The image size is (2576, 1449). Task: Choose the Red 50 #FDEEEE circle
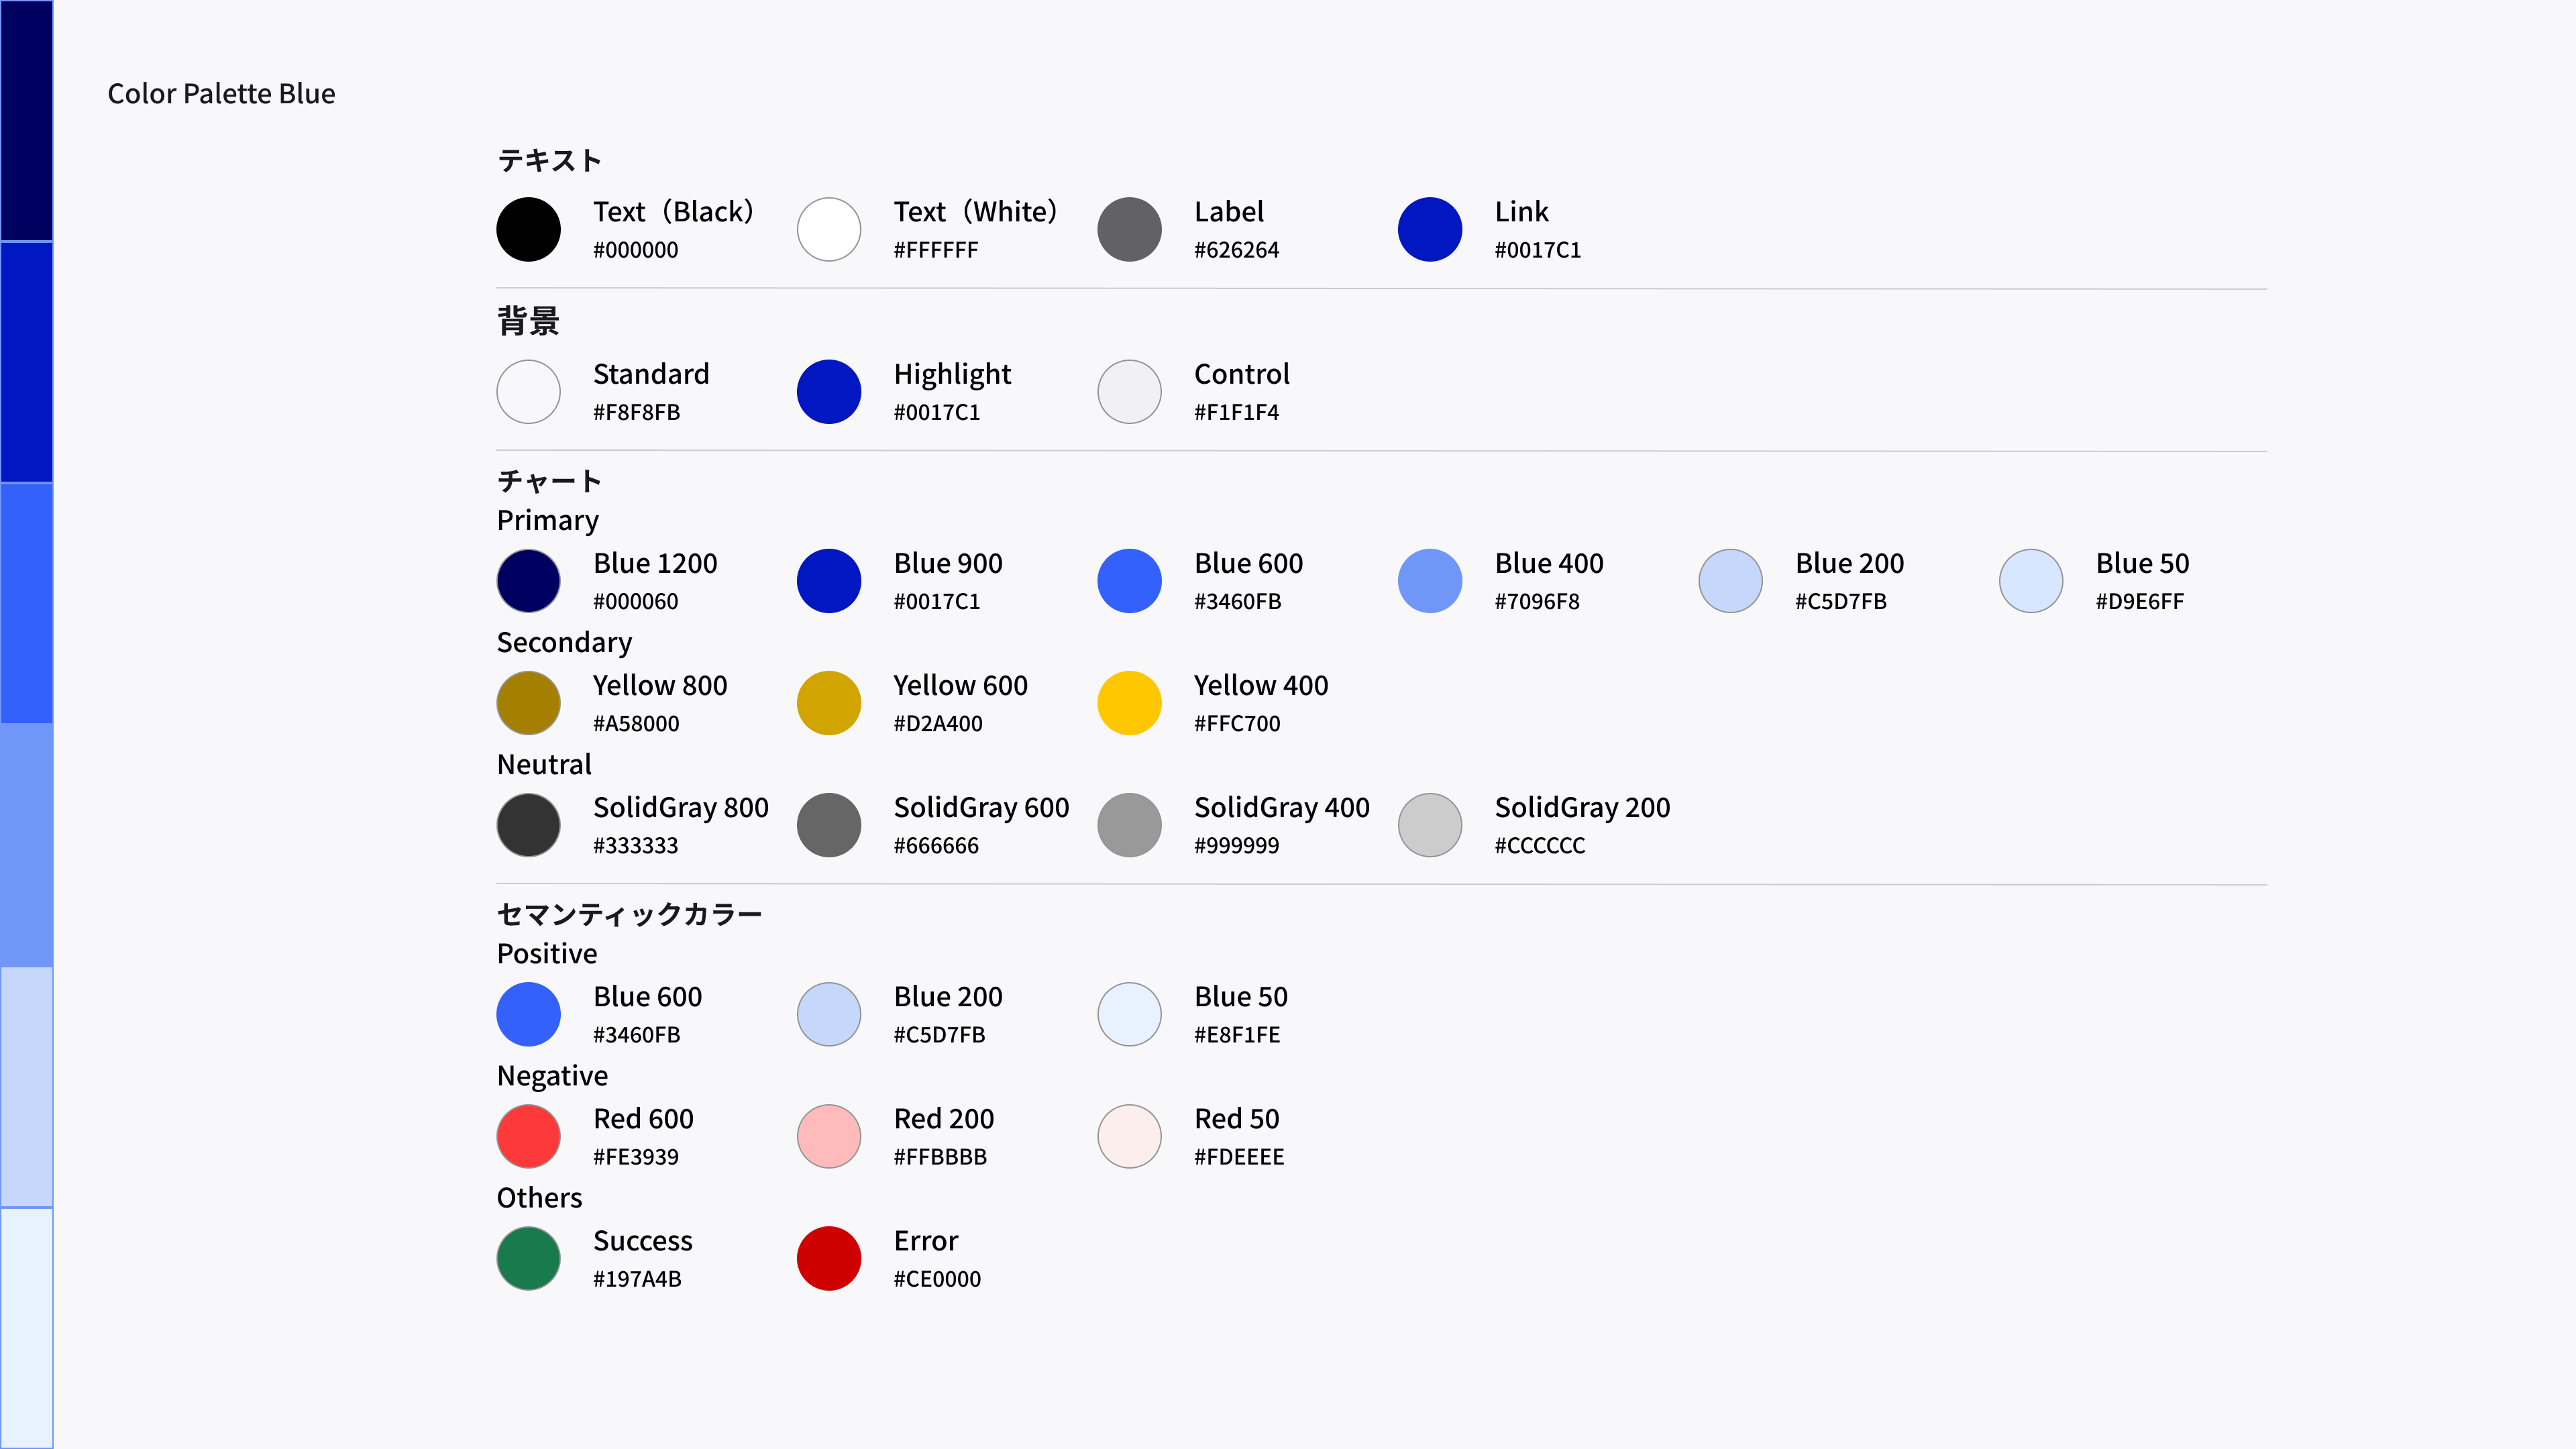pyautogui.click(x=1129, y=1136)
